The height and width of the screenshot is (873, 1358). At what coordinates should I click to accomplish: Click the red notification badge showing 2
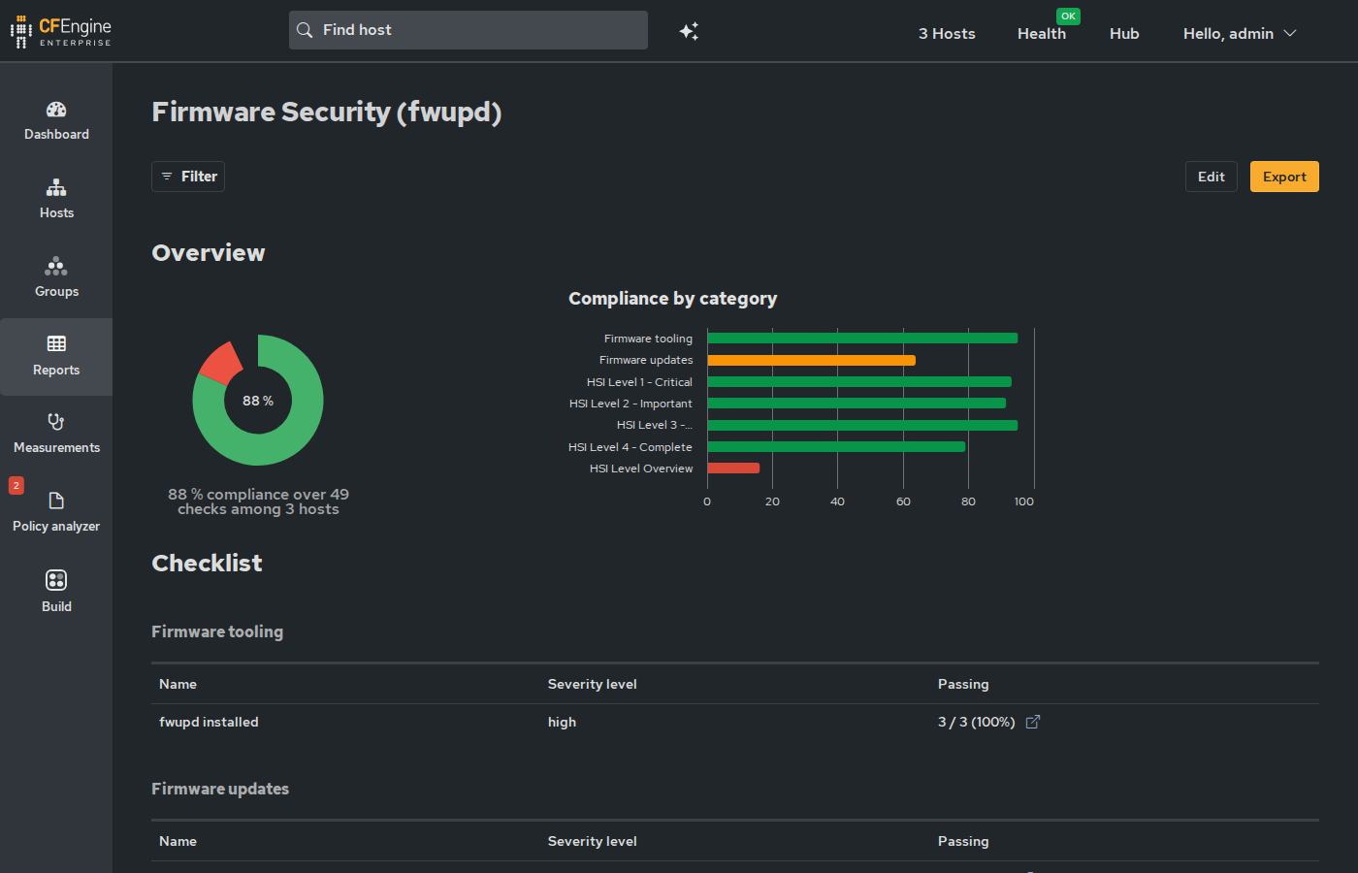click(16, 485)
